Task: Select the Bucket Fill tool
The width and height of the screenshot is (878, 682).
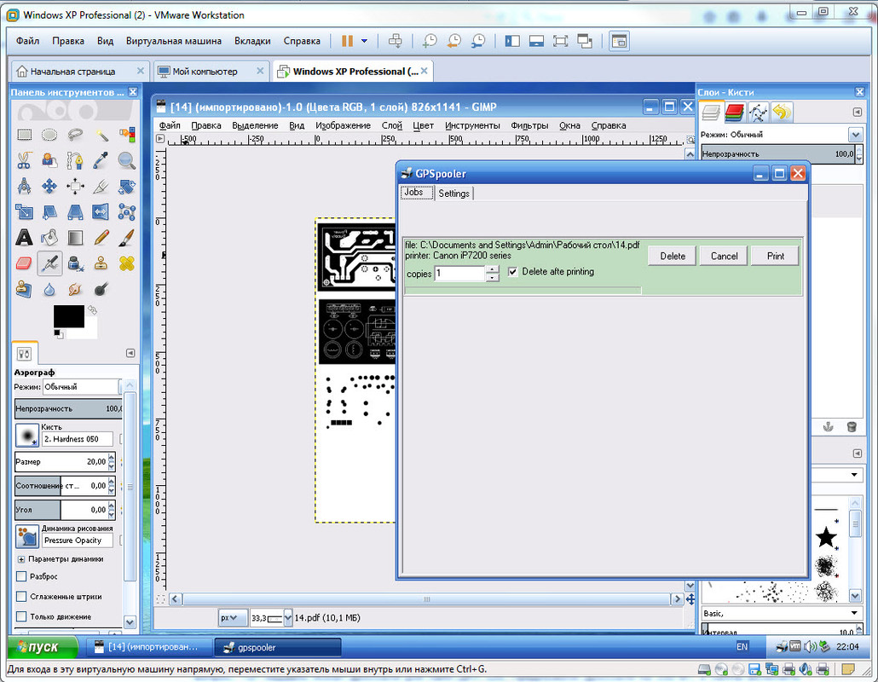Action: tap(49, 238)
